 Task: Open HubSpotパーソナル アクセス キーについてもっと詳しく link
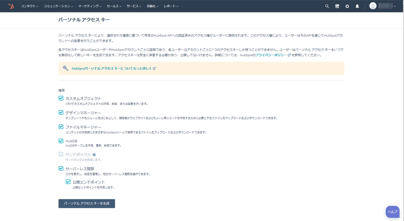pos(112,68)
